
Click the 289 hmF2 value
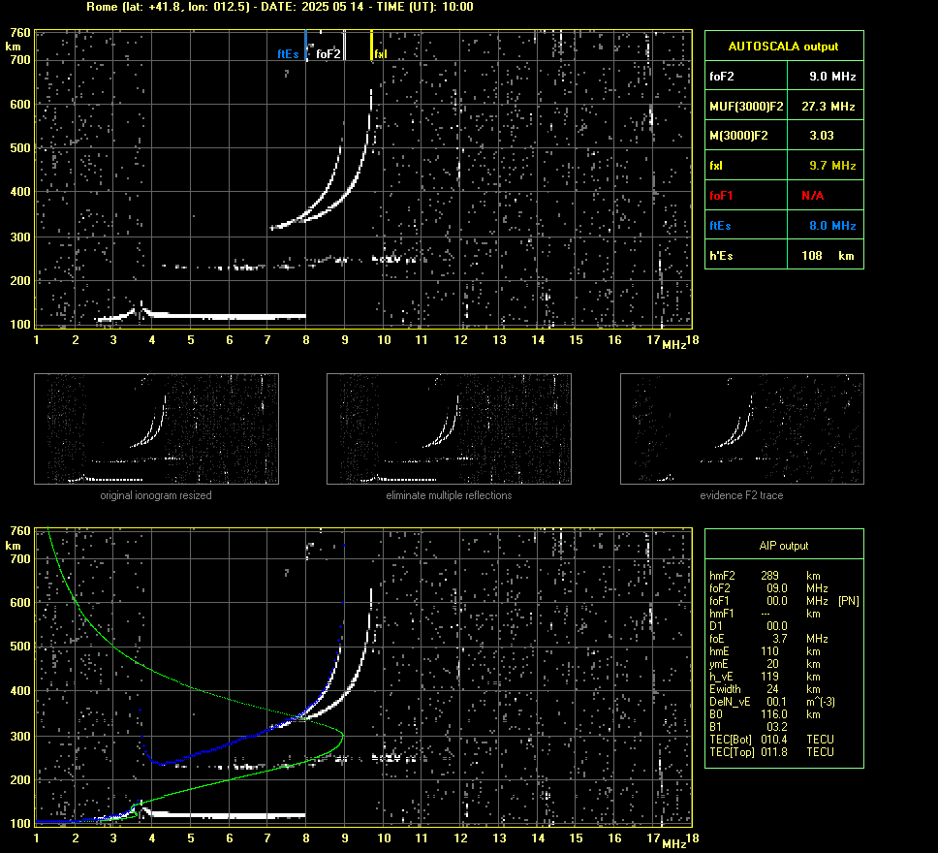coord(770,576)
